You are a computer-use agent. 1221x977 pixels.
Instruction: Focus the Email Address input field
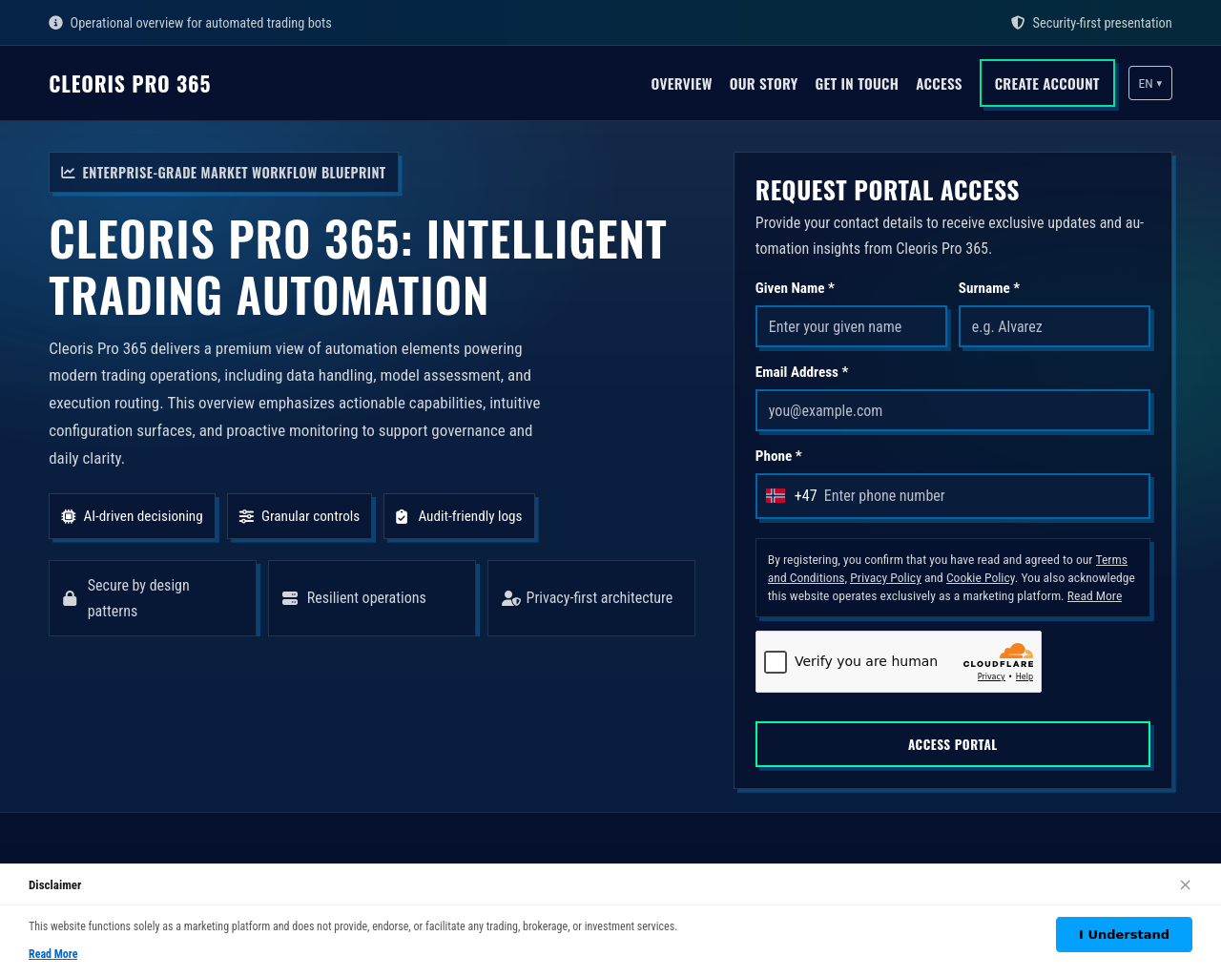point(953,410)
